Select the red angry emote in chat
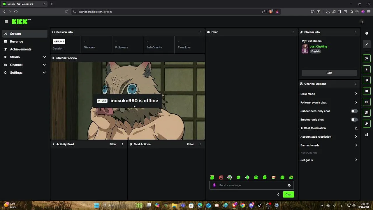The width and height of the screenshot is (373, 210). point(221,177)
